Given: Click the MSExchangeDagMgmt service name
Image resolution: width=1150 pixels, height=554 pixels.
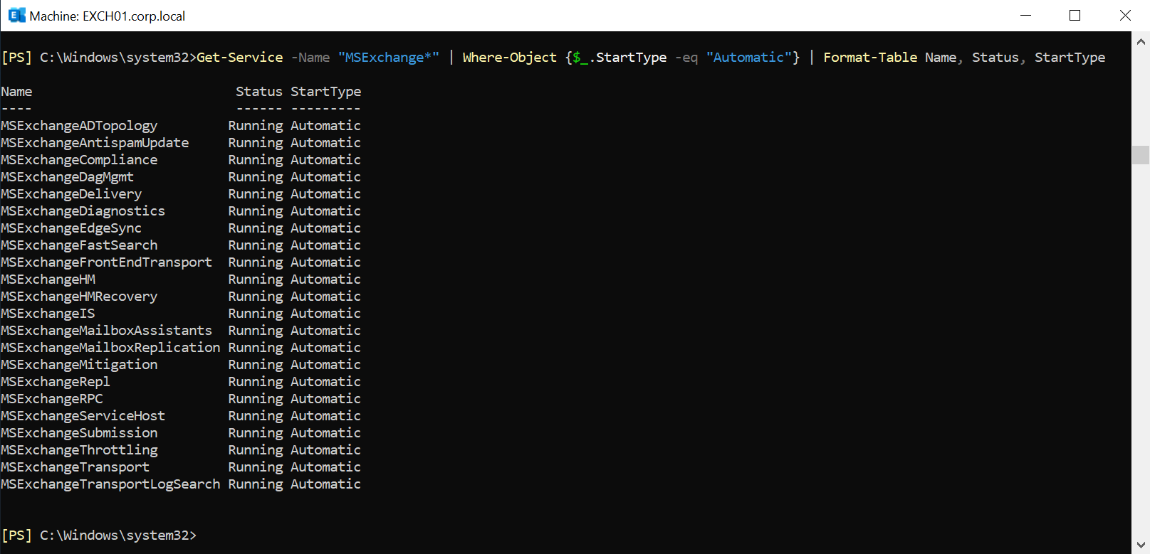Looking at the screenshot, I should pyautogui.click(x=67, y=177).
